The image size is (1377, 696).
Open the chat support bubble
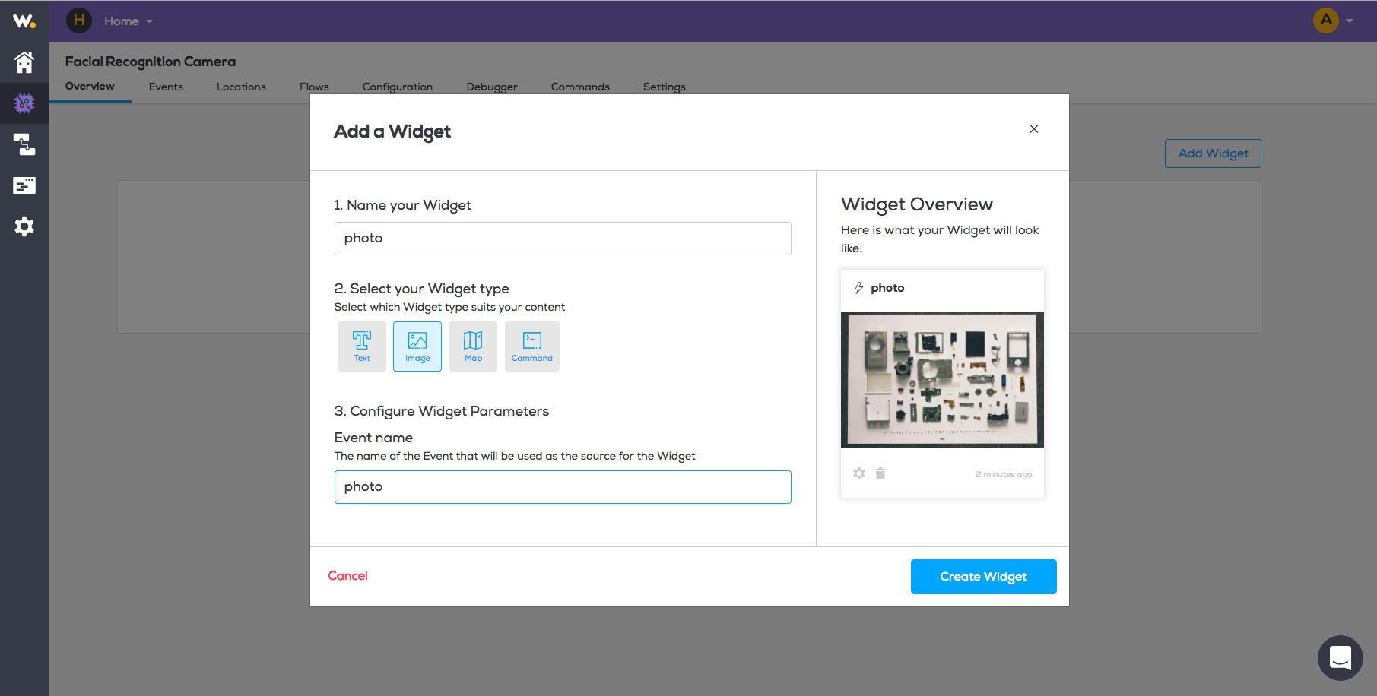(1341, 658)
